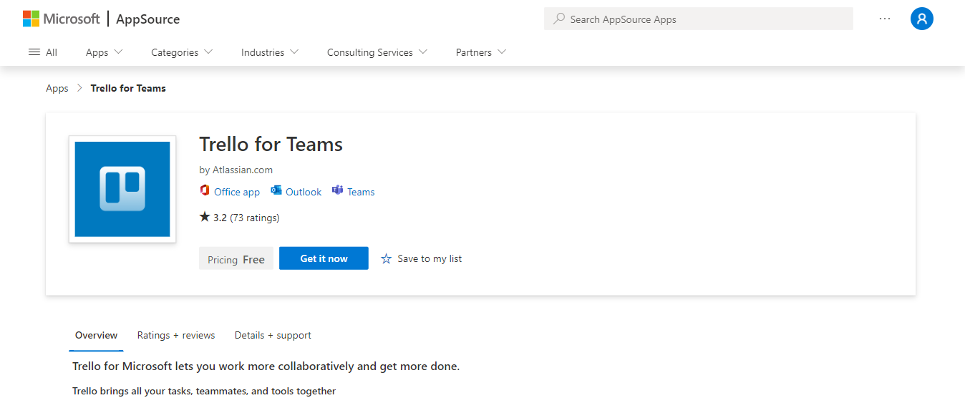Screen dimensions: 965x408
Task: Open the more options ellipsis menu
Action: coord(885,19)
